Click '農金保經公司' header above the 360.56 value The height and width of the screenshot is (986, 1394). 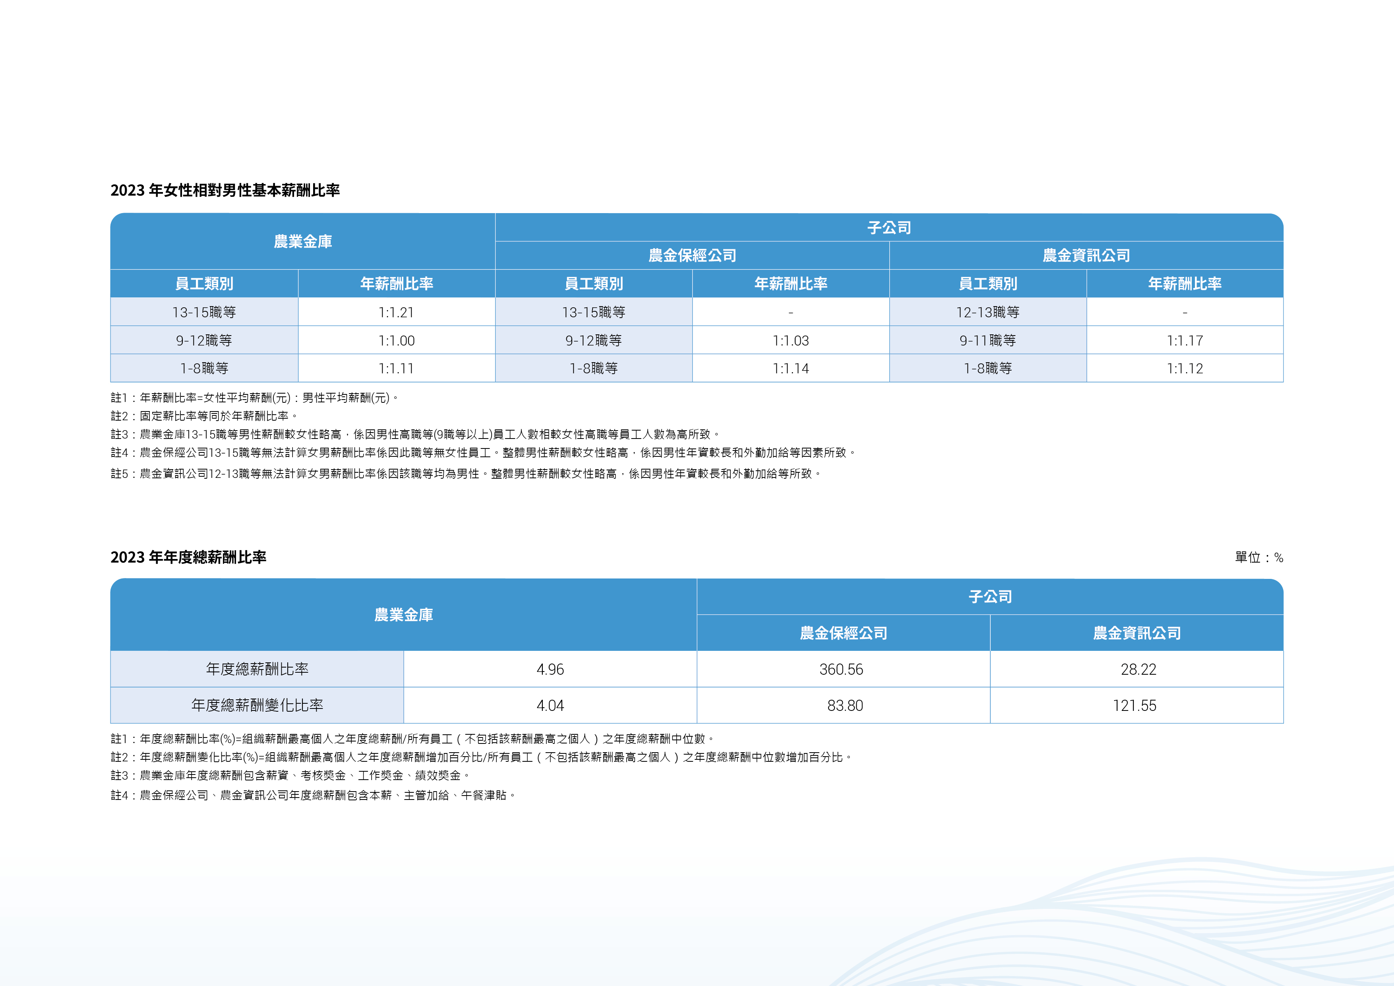[843, 633]
